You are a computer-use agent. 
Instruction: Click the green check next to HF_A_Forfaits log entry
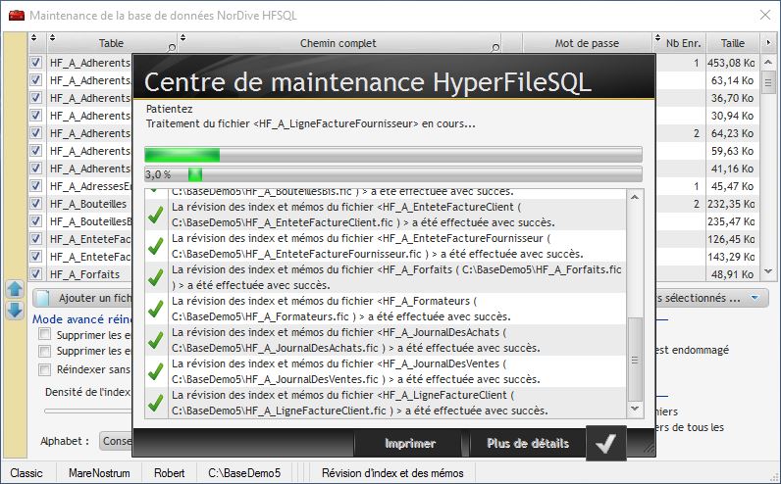tap(156, 277)
